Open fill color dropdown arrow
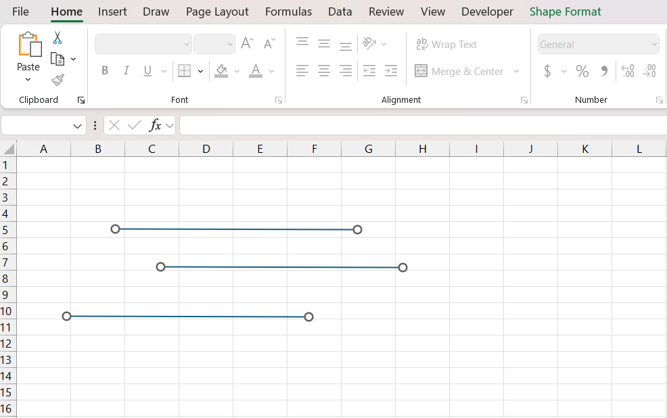Screen dimensions: 667x418 (x=237, y=71)
